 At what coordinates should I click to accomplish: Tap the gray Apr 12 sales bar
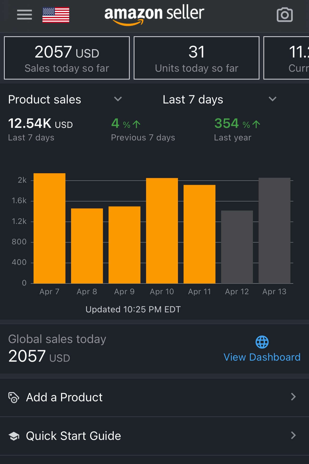click(237, 247)
